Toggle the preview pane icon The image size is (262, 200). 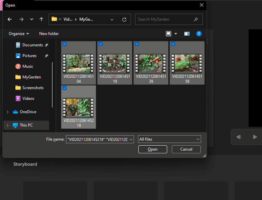pyautogui.click(x=187, y=34)
